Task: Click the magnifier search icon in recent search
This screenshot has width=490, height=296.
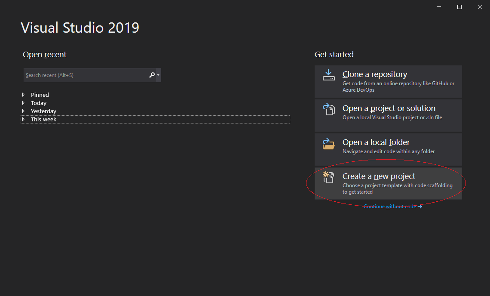Action: (x=152, y=75)
